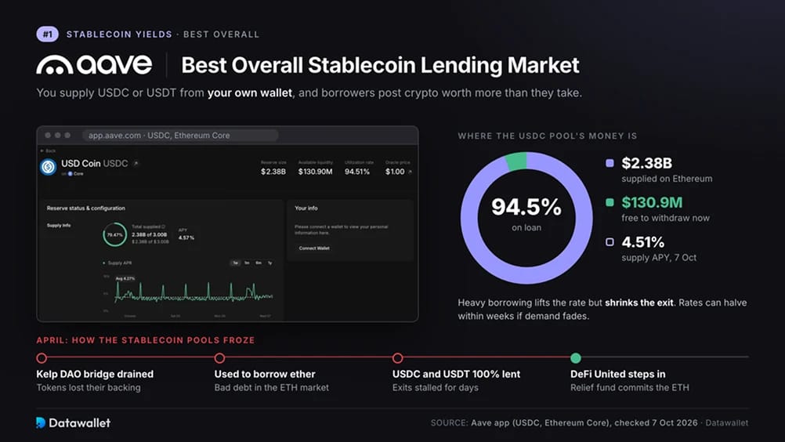Click the Aave ghost logo
785x442 pixels.
point(55,65)
